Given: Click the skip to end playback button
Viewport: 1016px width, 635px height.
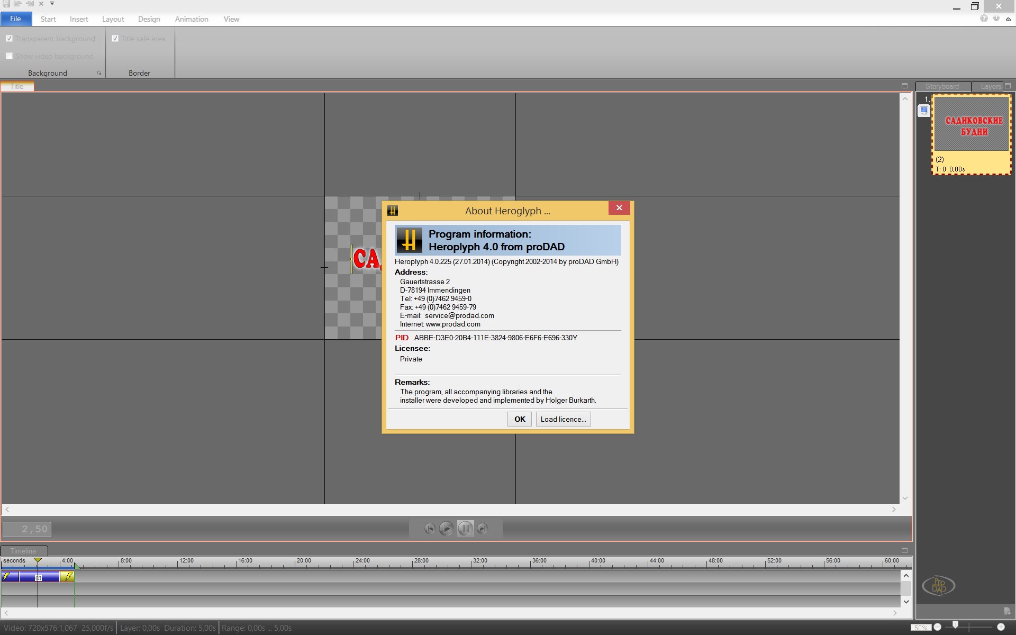Looking at the screenshot, I should 482,528.
